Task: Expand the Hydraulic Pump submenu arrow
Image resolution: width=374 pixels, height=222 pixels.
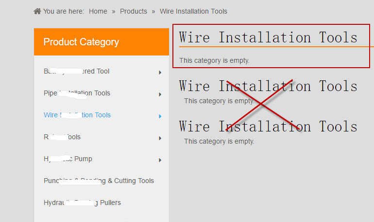Action: click(x=160, y=160)
